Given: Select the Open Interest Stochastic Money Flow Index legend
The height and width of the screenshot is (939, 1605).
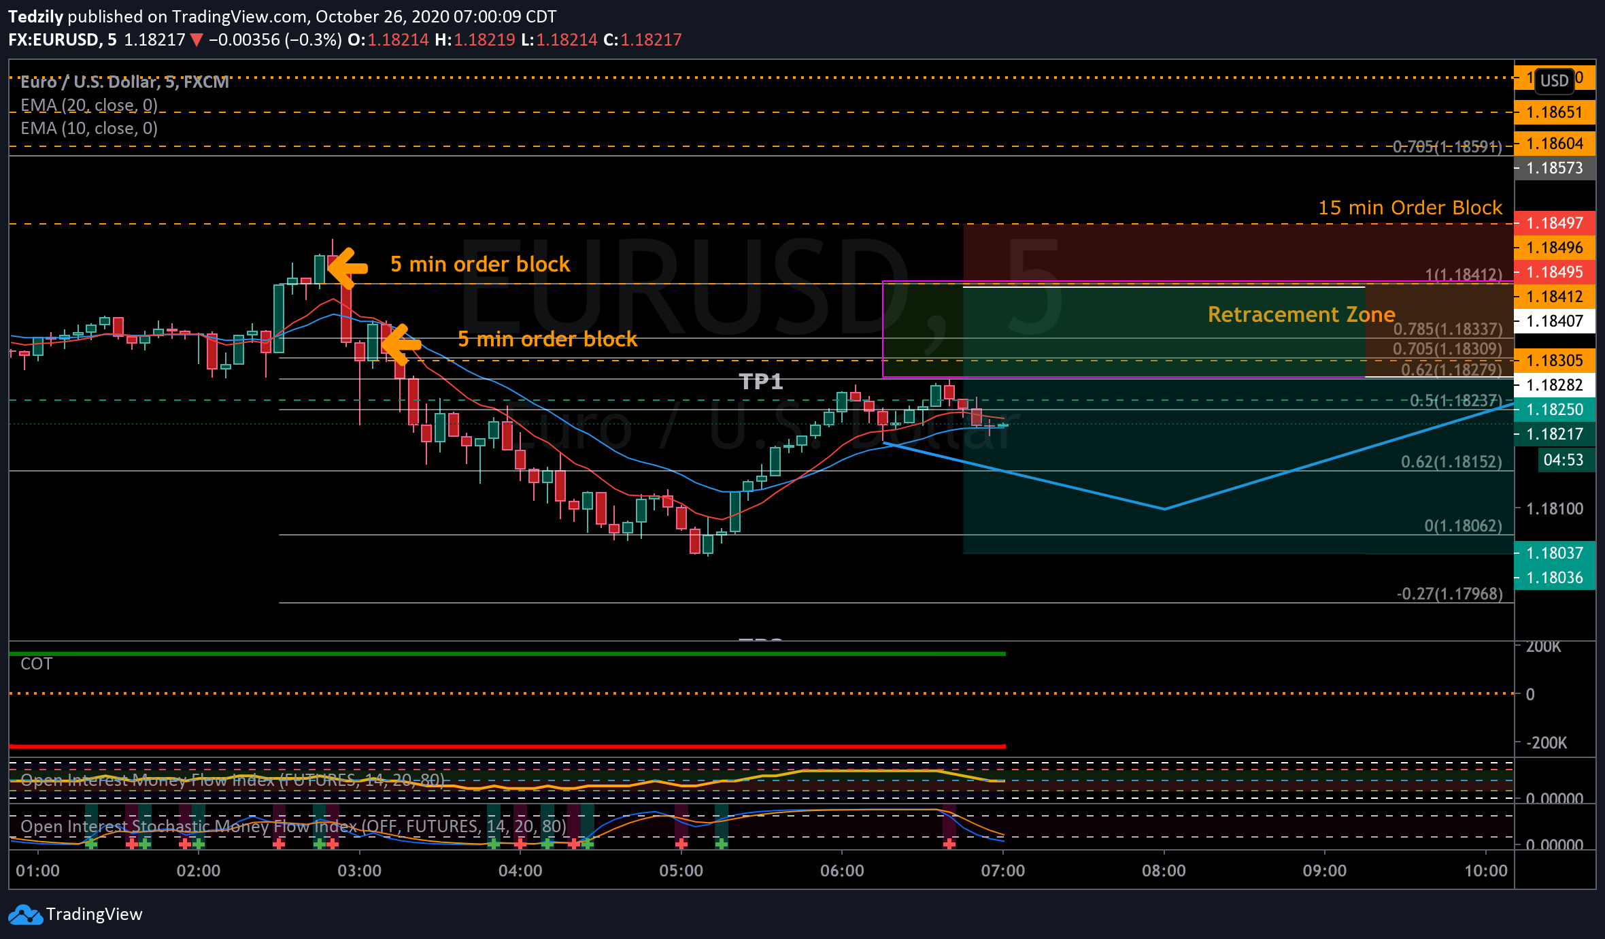Looking at the screenshot, I should [293, 826].
